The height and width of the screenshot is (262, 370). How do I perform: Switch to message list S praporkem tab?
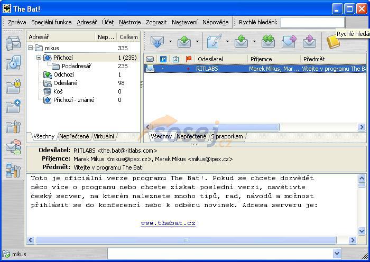227,136
